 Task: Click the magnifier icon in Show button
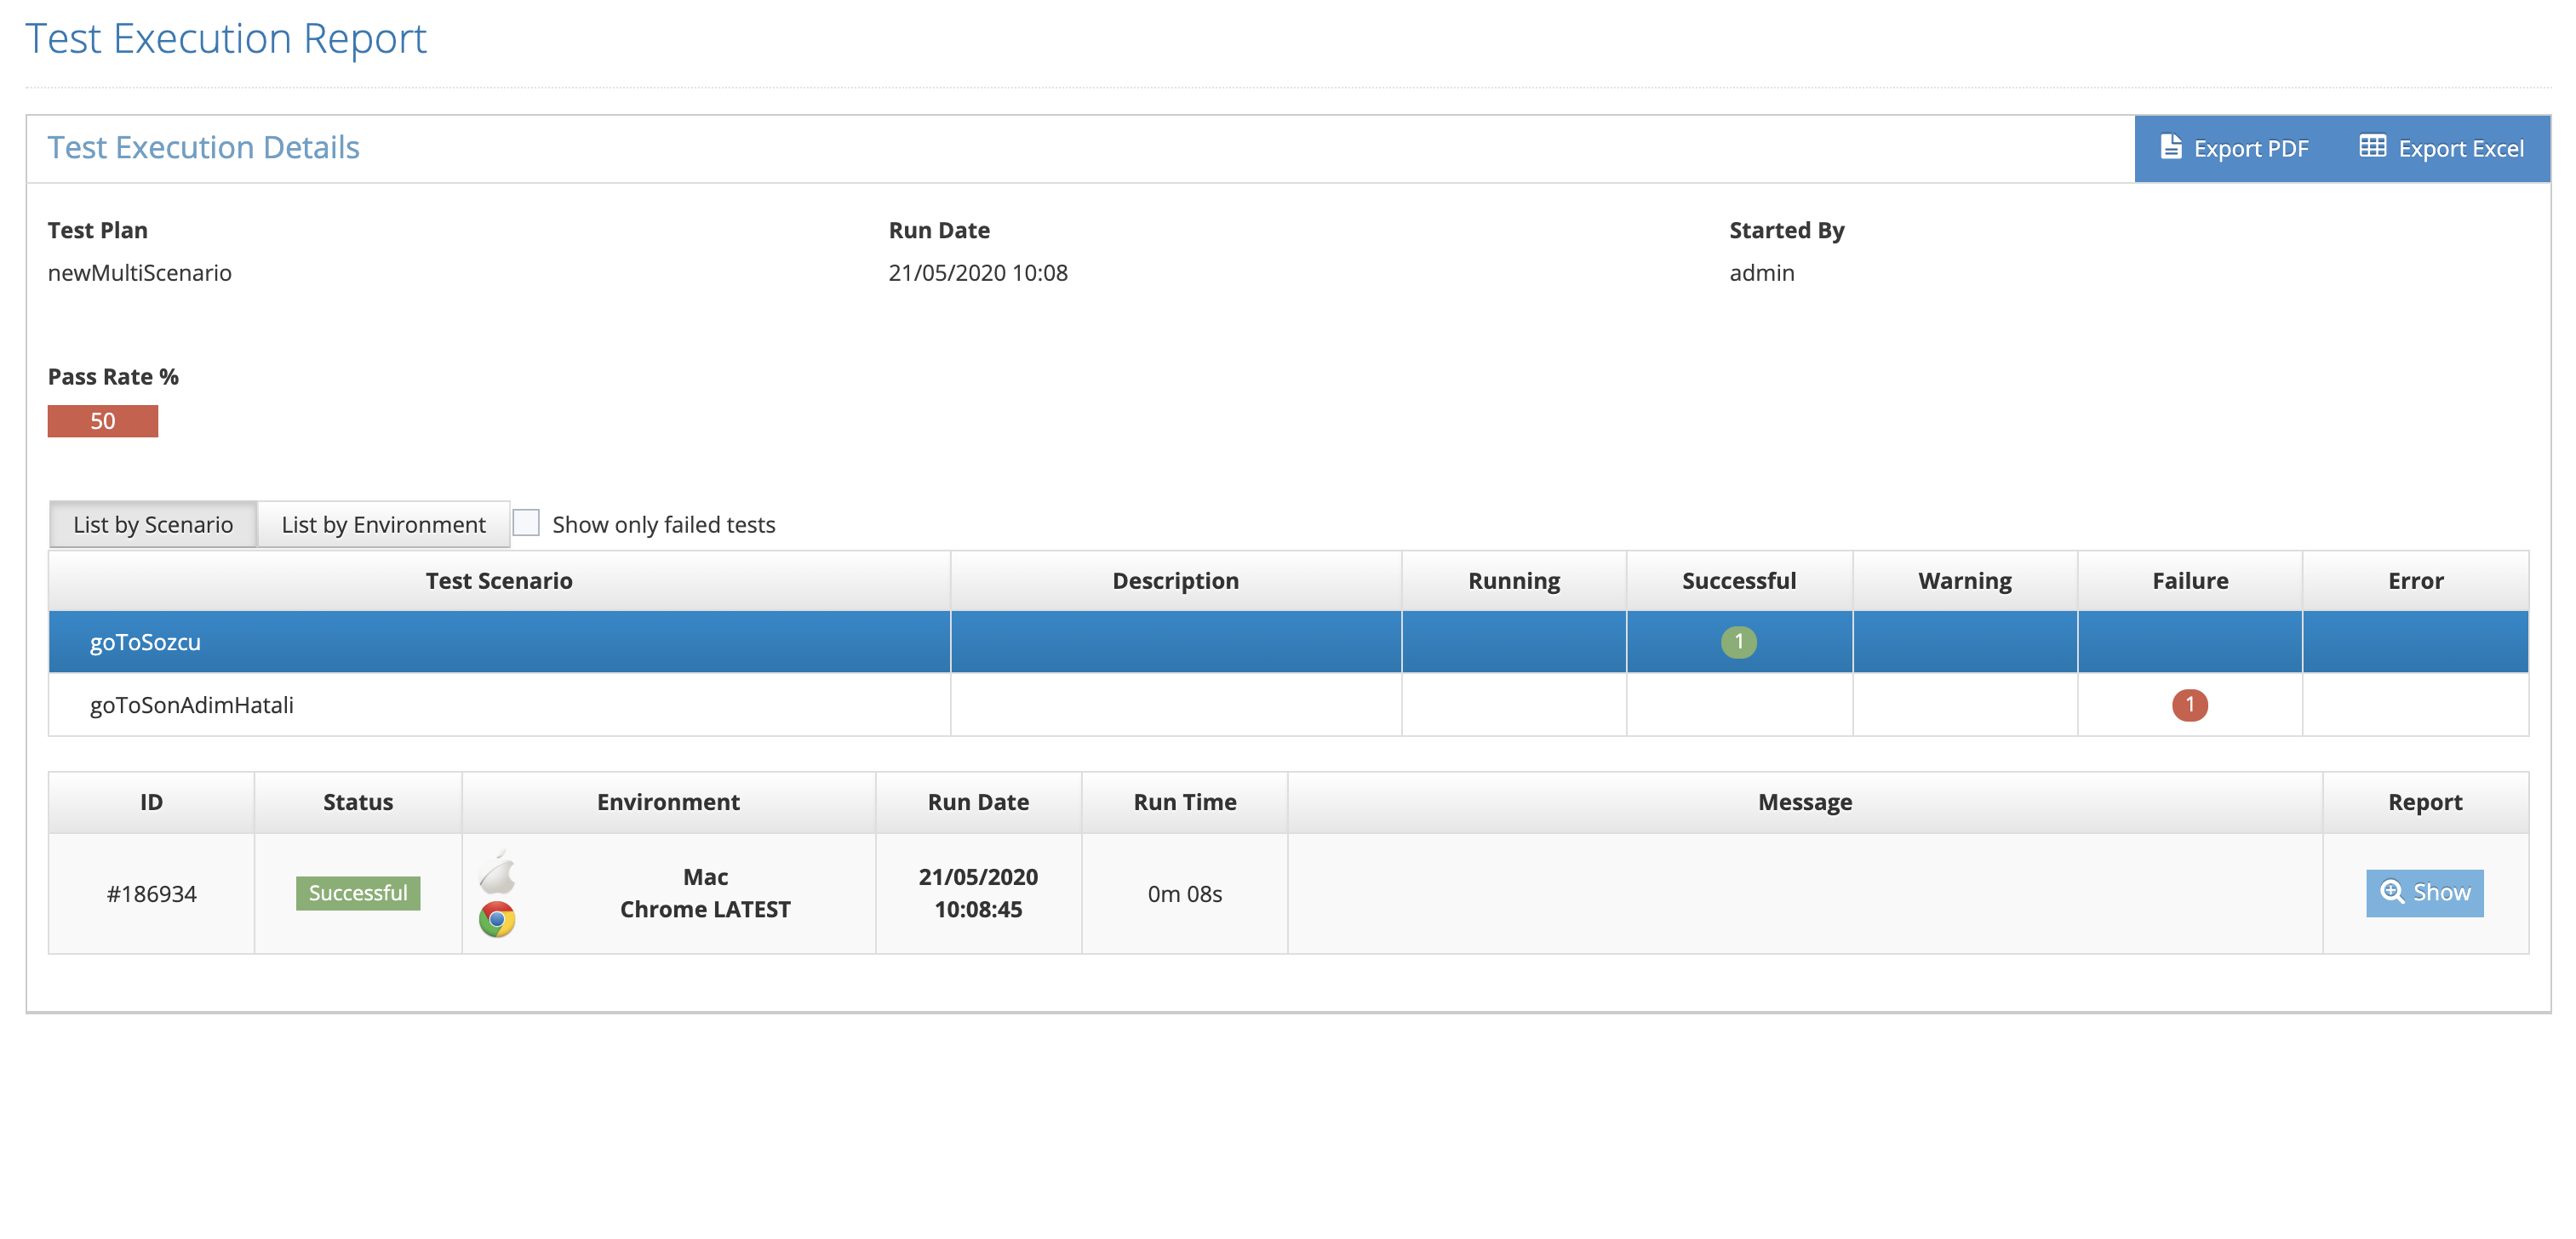click(2392, 891)
